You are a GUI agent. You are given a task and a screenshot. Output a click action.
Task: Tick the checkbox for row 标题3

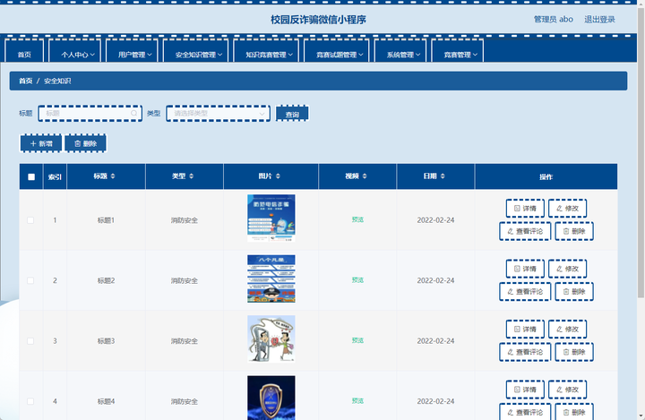point(30,341)
